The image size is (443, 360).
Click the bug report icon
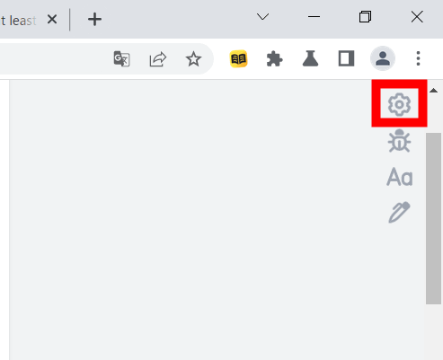[399, 141]
